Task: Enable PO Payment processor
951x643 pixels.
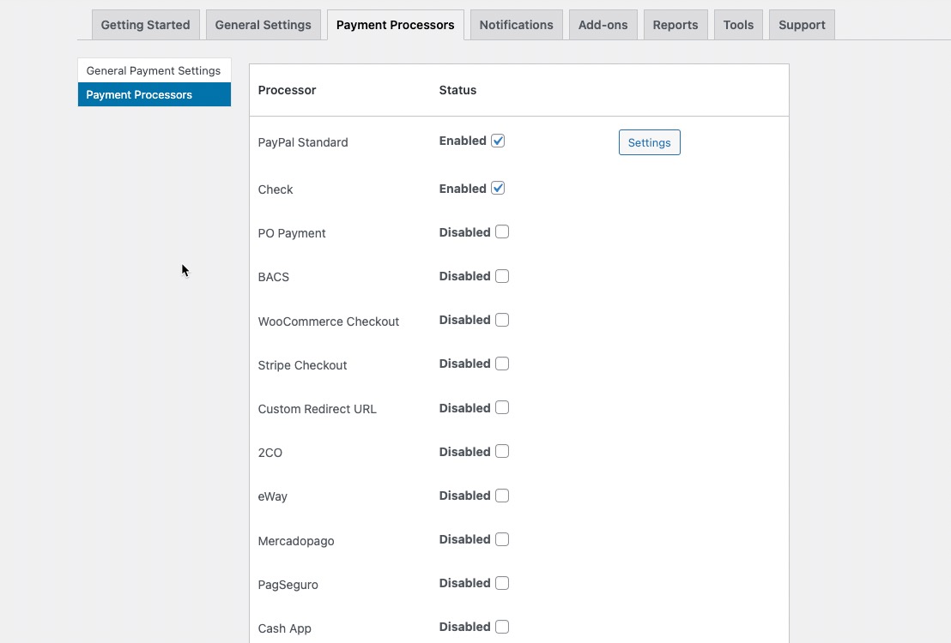Action: coord(502,232)
